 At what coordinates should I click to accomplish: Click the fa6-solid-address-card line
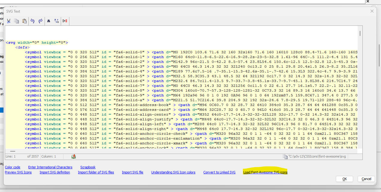[x=191, y=110]
